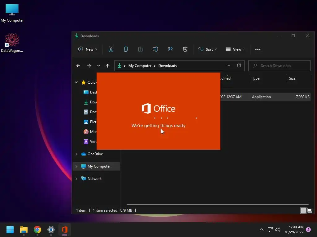The width and height of the screenshot is (317, 237).
Task: Collapse the Quick access tree section
Action: point(76,82)
